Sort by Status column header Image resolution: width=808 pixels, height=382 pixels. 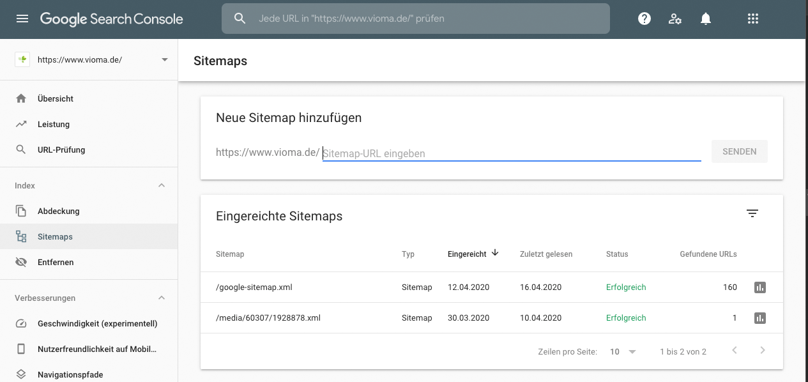tap(617, 254)
